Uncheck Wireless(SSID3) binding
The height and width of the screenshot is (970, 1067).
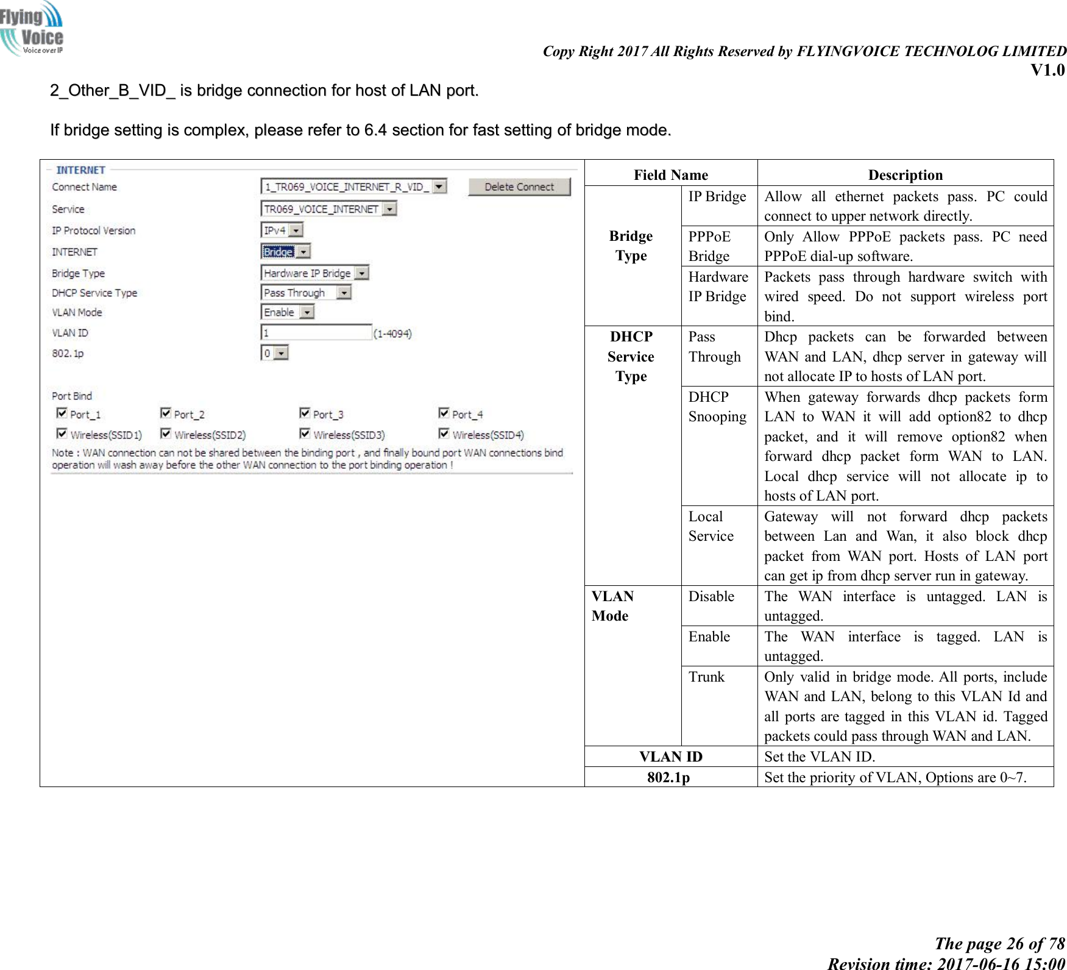tap(305, 434)
